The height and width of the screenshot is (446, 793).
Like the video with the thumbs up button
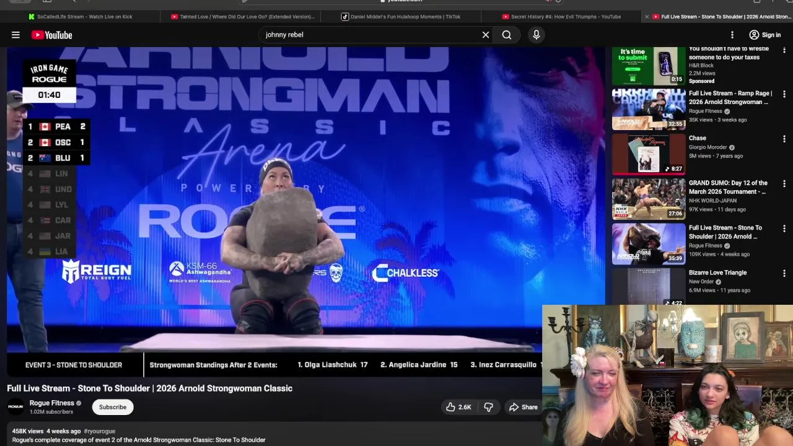click(458, 407)
